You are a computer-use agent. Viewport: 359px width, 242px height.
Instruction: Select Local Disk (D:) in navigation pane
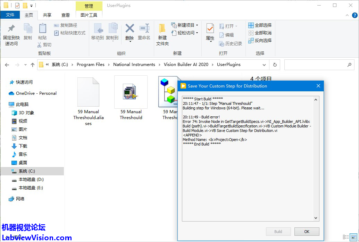pyautogui.click(x=31, y=180)
